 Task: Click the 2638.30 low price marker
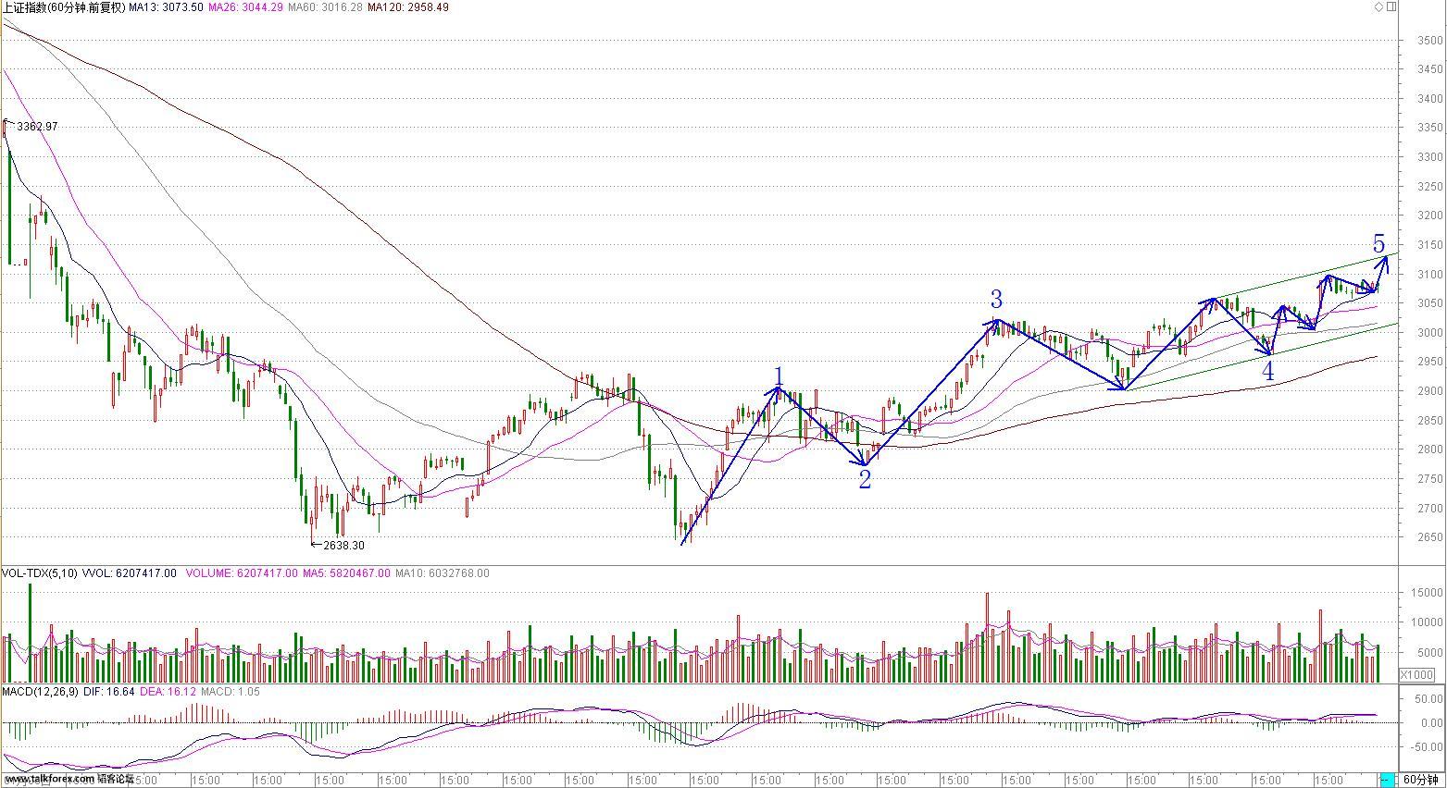(x=343, y=546)
